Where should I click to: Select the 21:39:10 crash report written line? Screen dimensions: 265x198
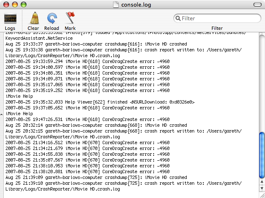(123, 186)
